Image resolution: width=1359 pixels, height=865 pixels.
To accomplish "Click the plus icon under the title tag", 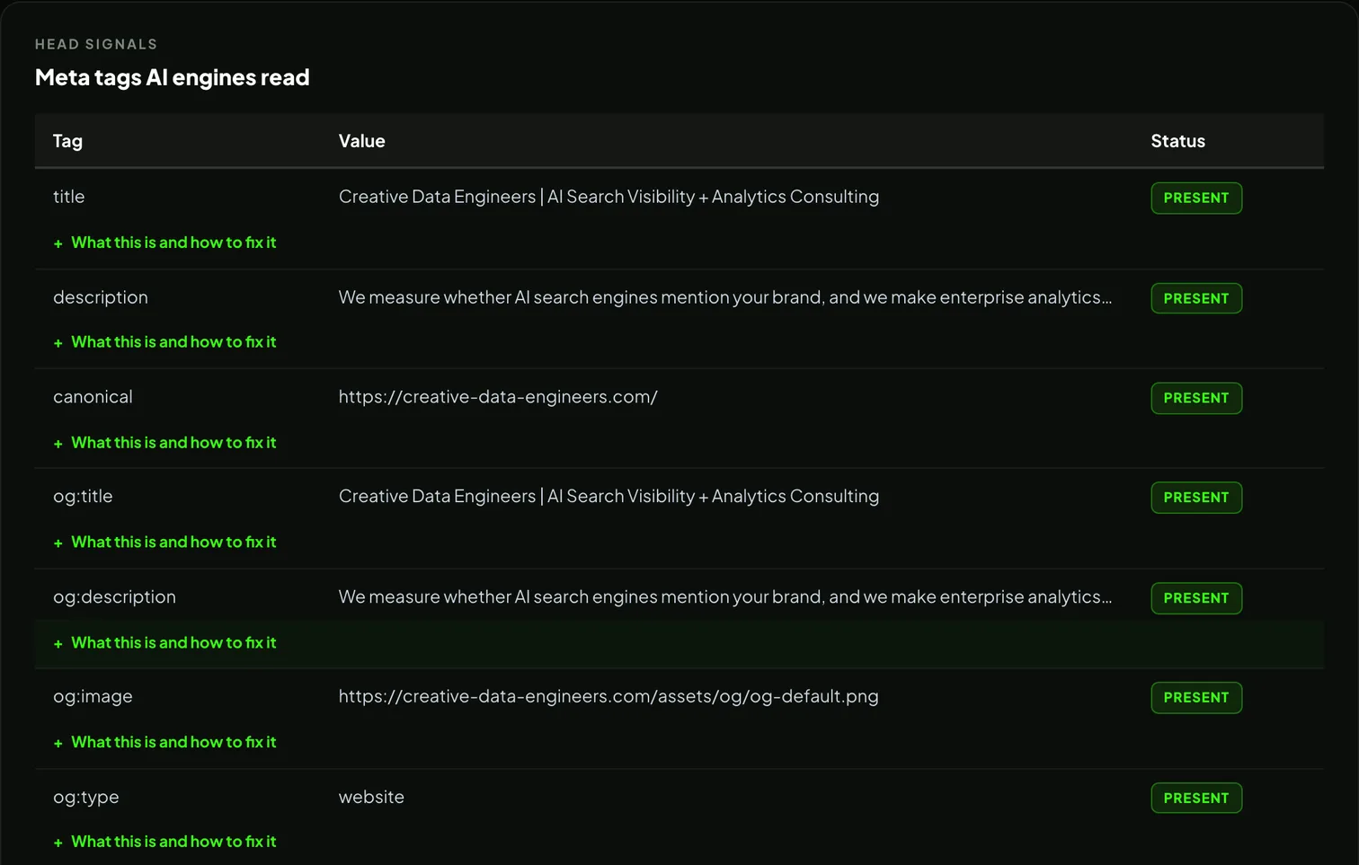I will [58, 243].
